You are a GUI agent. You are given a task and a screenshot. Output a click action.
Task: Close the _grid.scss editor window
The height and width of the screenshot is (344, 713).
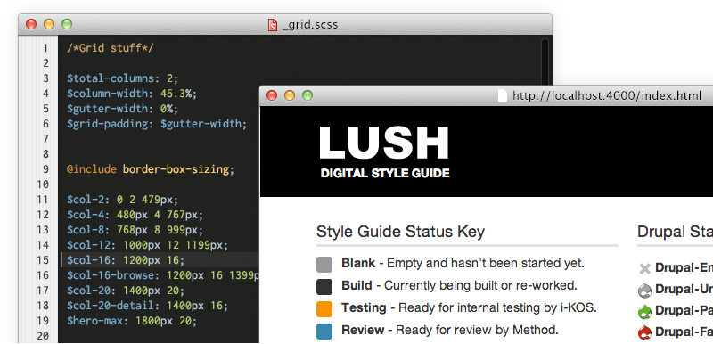(x=31, y=24)
